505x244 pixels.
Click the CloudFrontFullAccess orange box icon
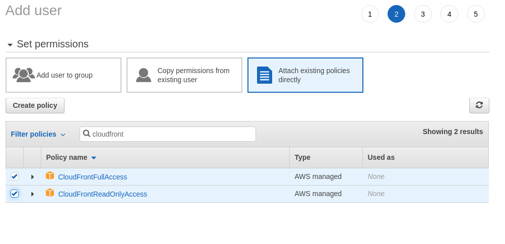[x=50, y=176]
